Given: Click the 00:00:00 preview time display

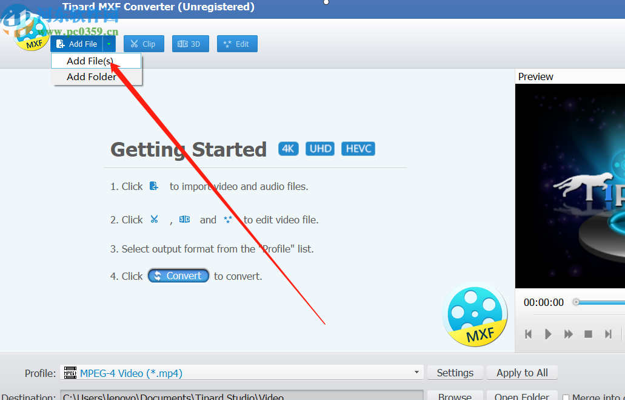Looking at the screenshot, I should click(544, 303).
